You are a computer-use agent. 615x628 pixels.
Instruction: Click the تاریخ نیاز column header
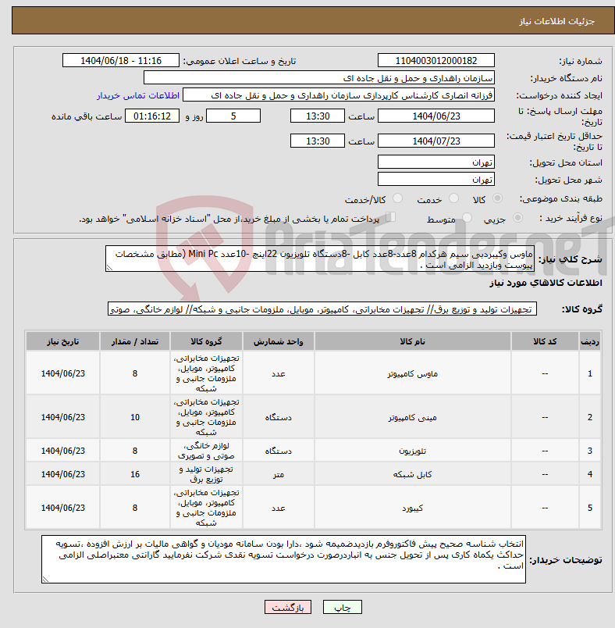[x=62, y=341]
